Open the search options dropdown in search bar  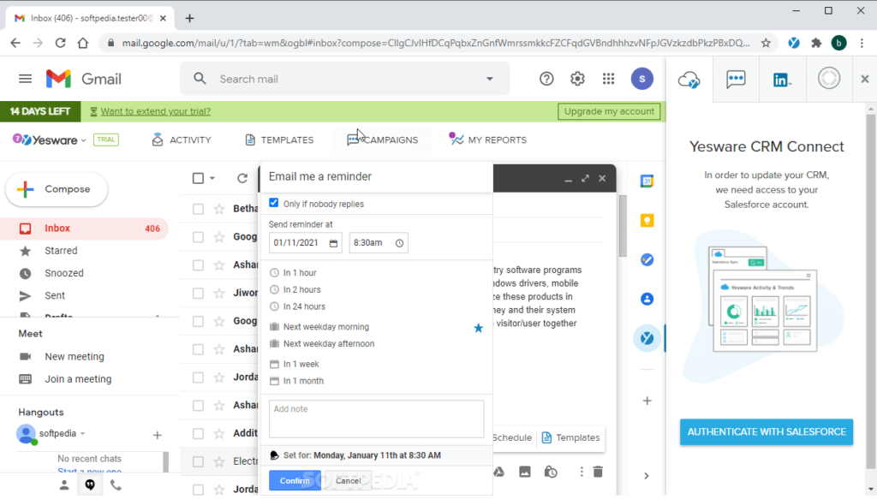point(489,78)
